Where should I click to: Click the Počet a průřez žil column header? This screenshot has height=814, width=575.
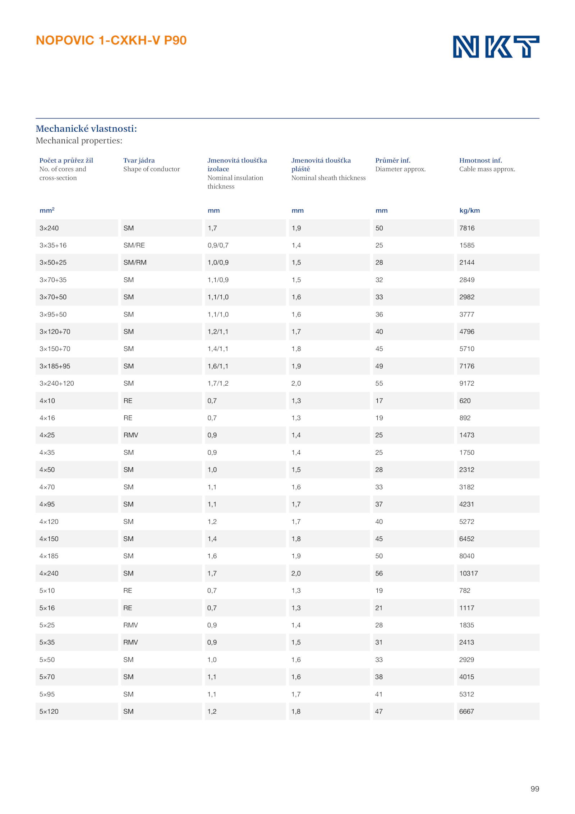(x=66, y=160)
